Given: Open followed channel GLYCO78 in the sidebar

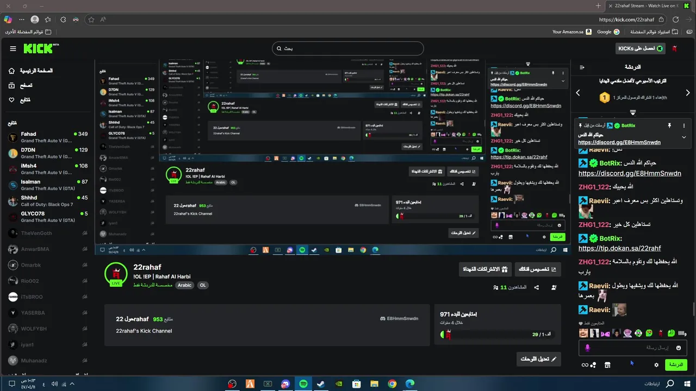Looking at the screenshot, I should pos(48,217).
